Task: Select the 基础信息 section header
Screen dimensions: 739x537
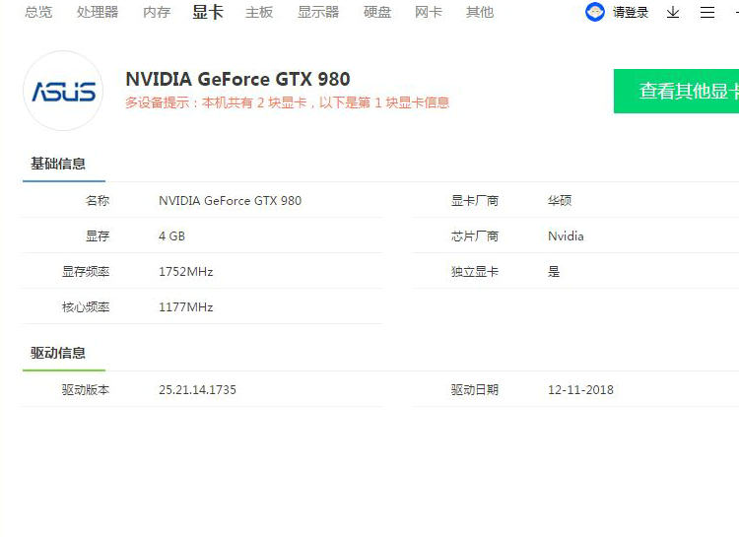Action: 58,164
